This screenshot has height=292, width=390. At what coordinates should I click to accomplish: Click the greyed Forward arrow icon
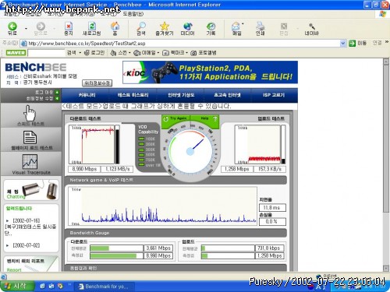[x=41, y=26]
